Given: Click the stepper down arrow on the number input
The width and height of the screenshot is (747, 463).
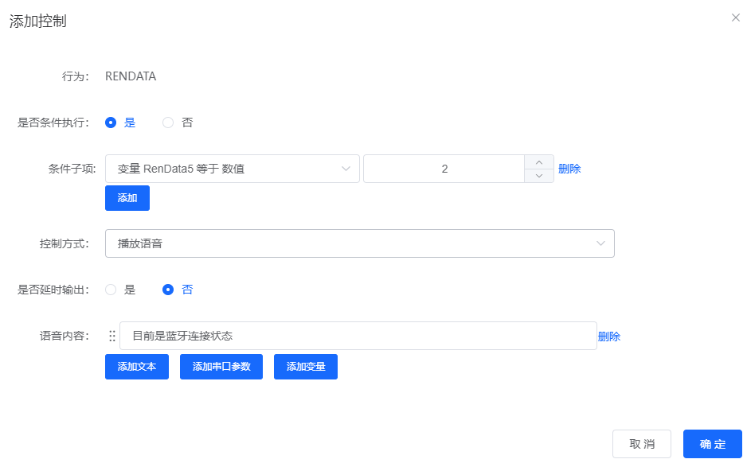Looking at the screenshot, I should point(538,175).
